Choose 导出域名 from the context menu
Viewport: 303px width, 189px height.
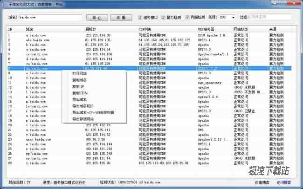point(79,99)
